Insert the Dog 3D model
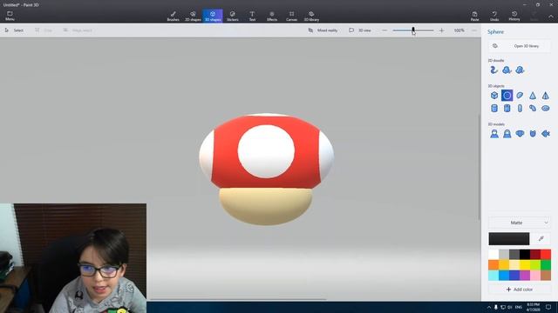558x313 pixels. tap(520, 134)
